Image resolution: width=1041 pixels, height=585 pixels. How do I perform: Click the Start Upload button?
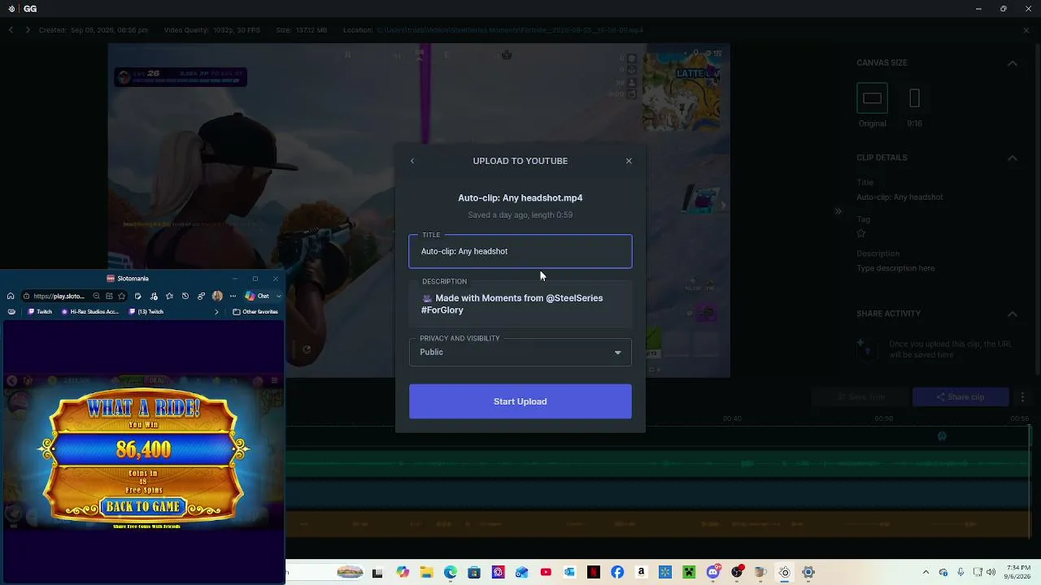pos(520,401)
